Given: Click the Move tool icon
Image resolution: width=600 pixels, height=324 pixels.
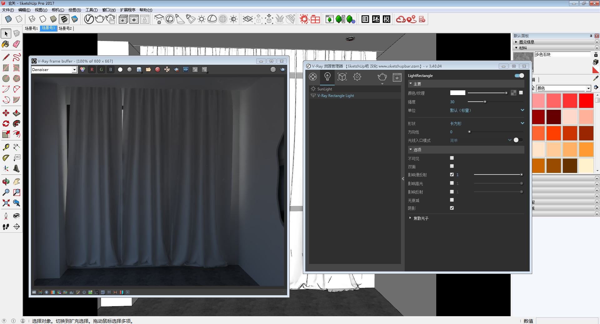Looking at the screenshot, I should click(6, 113).
